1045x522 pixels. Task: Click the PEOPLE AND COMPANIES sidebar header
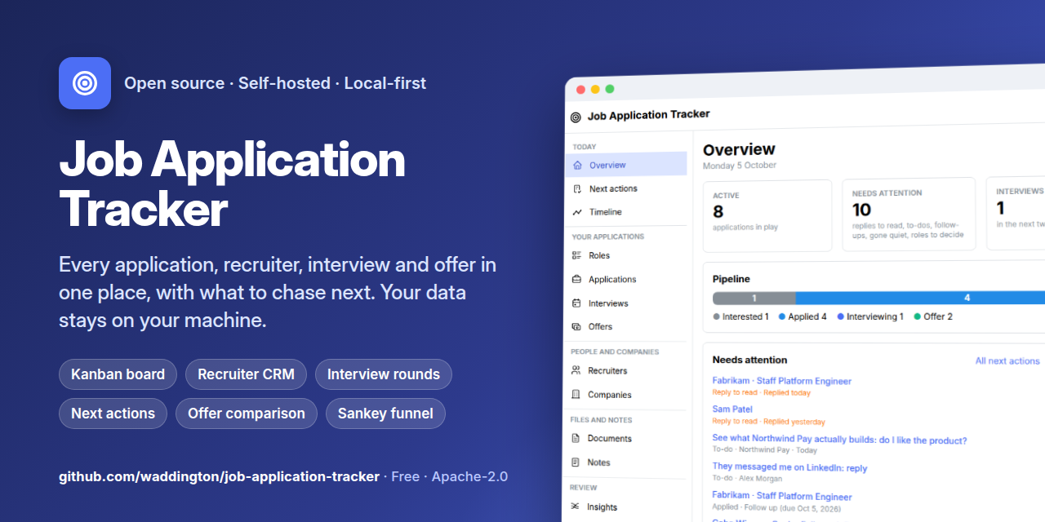[615, 352]
